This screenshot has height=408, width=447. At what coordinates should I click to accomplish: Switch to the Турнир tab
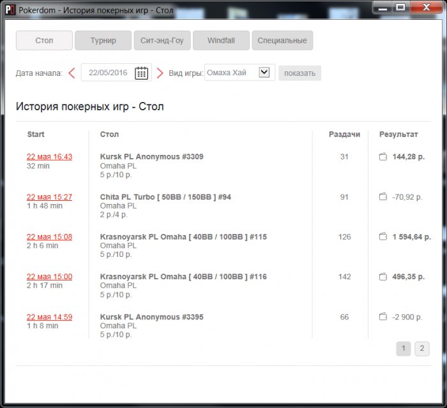click(x=103, y=41)
